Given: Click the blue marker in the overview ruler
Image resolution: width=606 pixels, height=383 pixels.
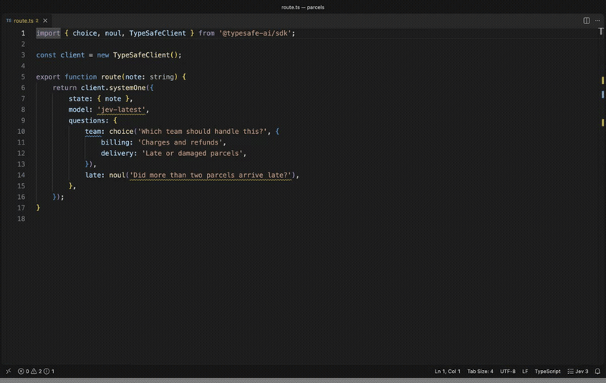Looking at the screenshot, I should [x=602, y=94].
